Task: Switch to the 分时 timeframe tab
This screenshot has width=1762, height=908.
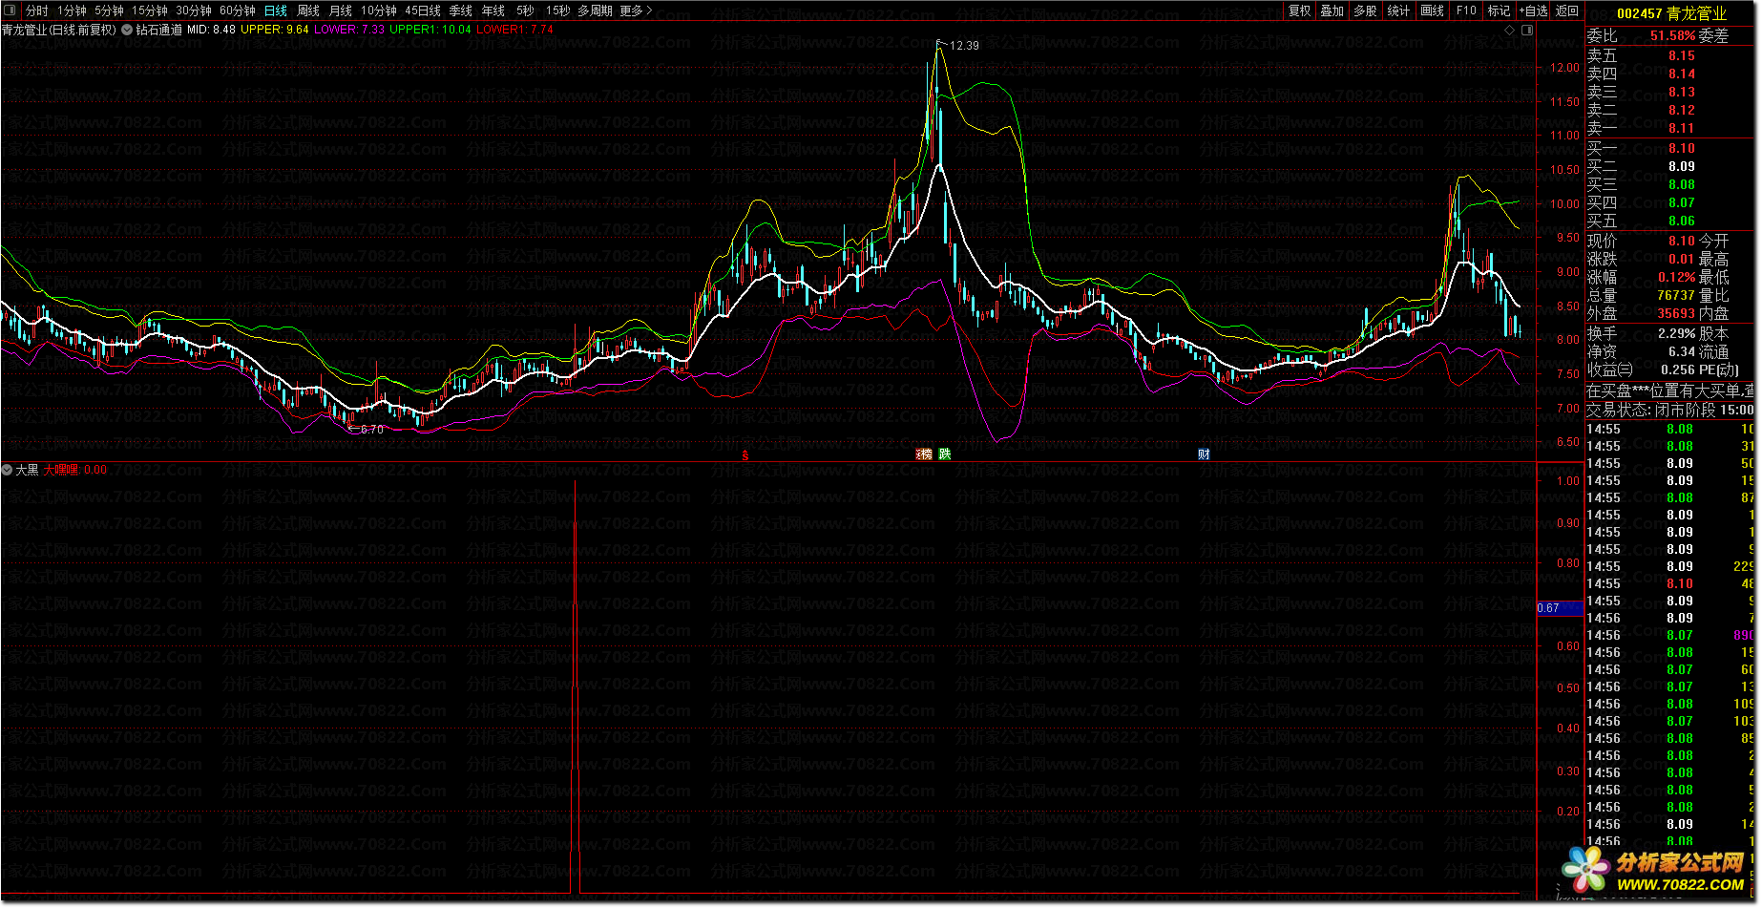Action: coord(37,11)
